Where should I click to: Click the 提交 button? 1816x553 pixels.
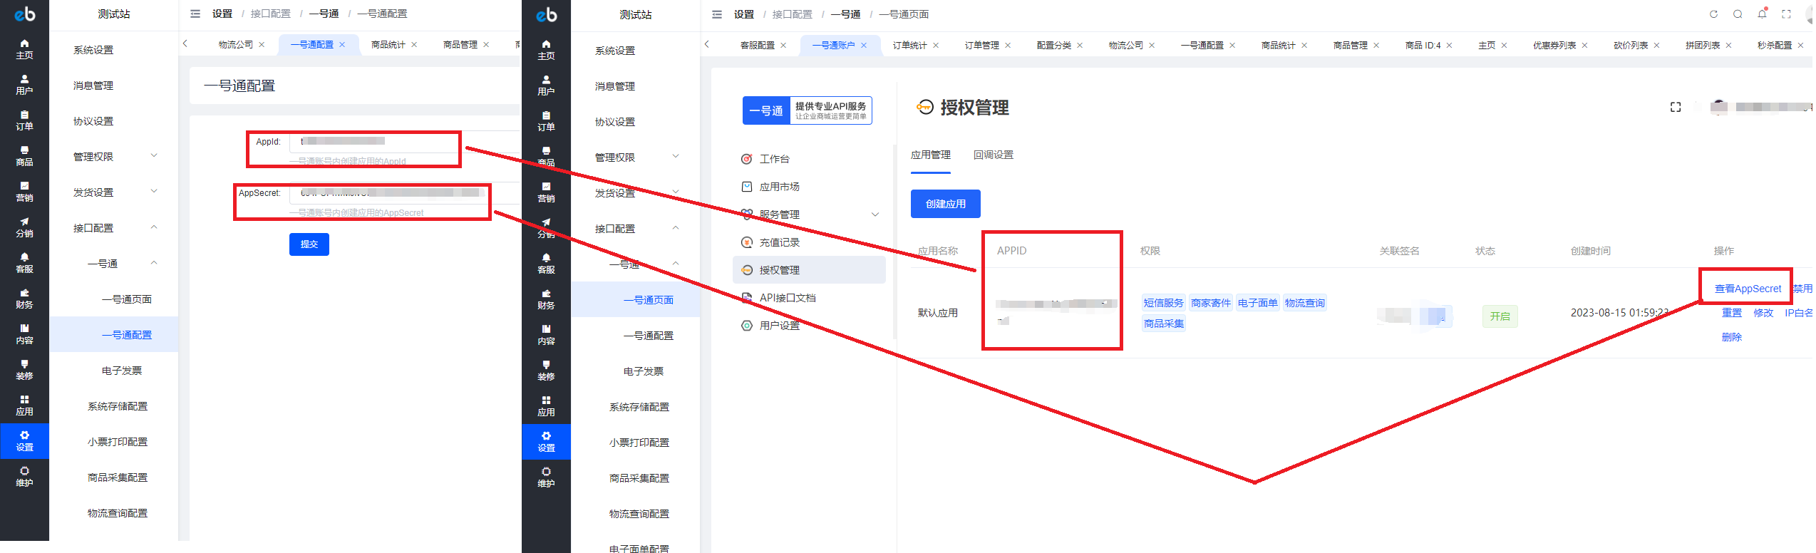tap(309, 244)
